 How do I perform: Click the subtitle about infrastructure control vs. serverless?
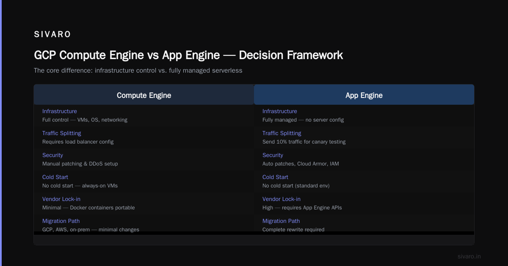pyautogui.click(x=138, y=71)
